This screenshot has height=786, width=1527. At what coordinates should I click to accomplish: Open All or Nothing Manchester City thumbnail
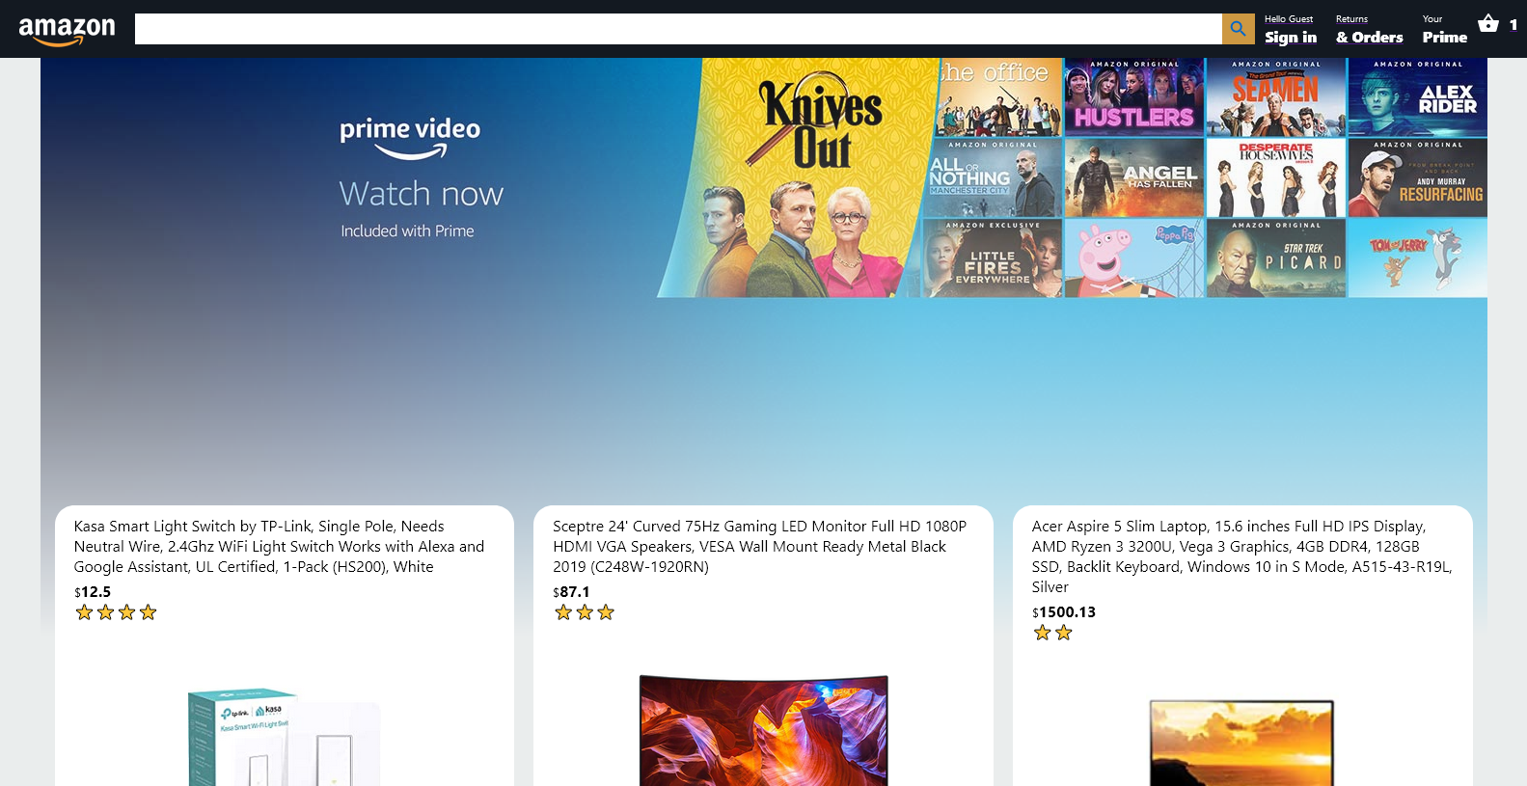click(993, 177)
